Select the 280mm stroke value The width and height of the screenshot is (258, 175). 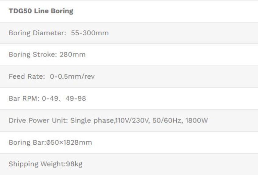(x=73, y=55)
